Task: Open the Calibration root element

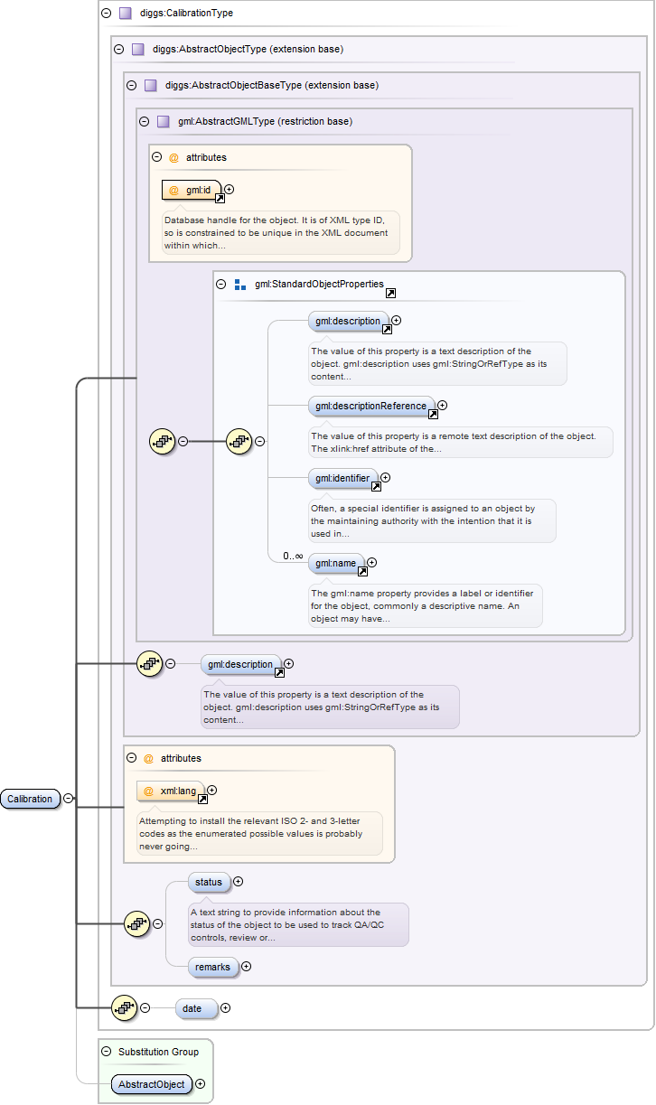Action: click(x=30, y=799)
